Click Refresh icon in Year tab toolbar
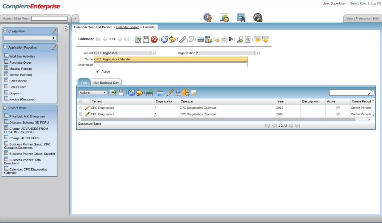Viewport: 382px width, 223px height. [131, 93]
